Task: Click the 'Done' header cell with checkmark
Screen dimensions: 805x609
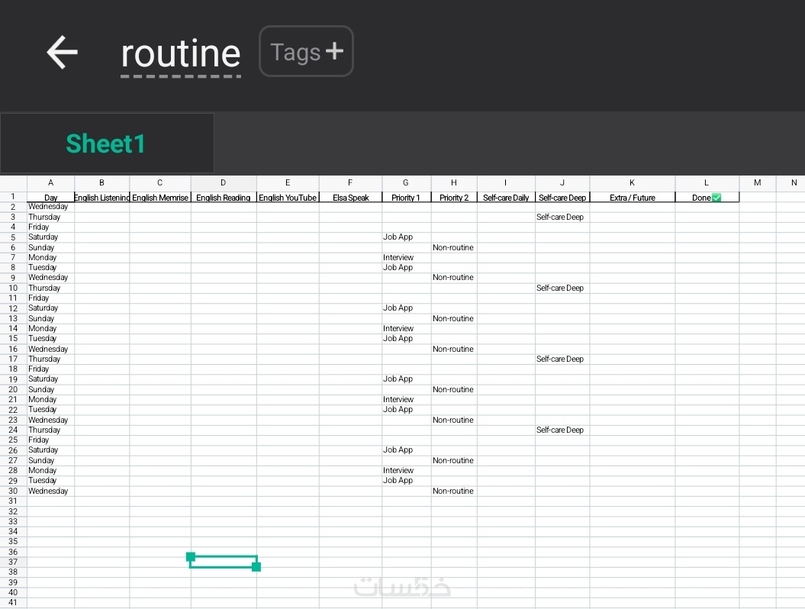Action: tap(707, 197)
